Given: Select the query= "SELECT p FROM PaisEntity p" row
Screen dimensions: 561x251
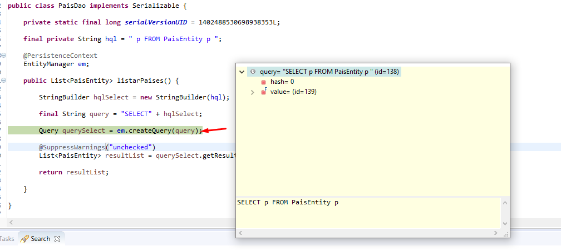Looking at the screenshot, I should click(324, 72).
